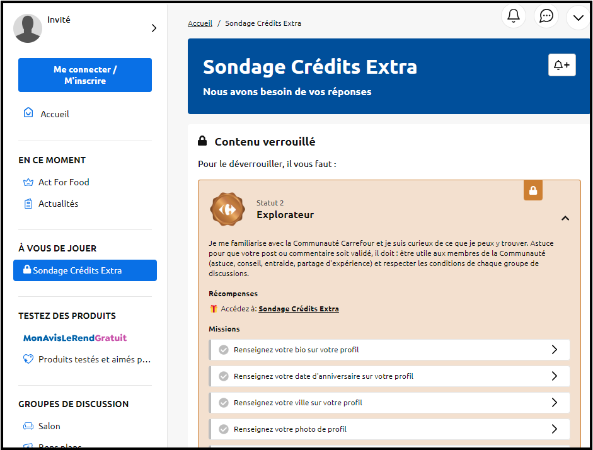
Task: Open the top-right account dropdown chevron
Action: tap(578, 17)
